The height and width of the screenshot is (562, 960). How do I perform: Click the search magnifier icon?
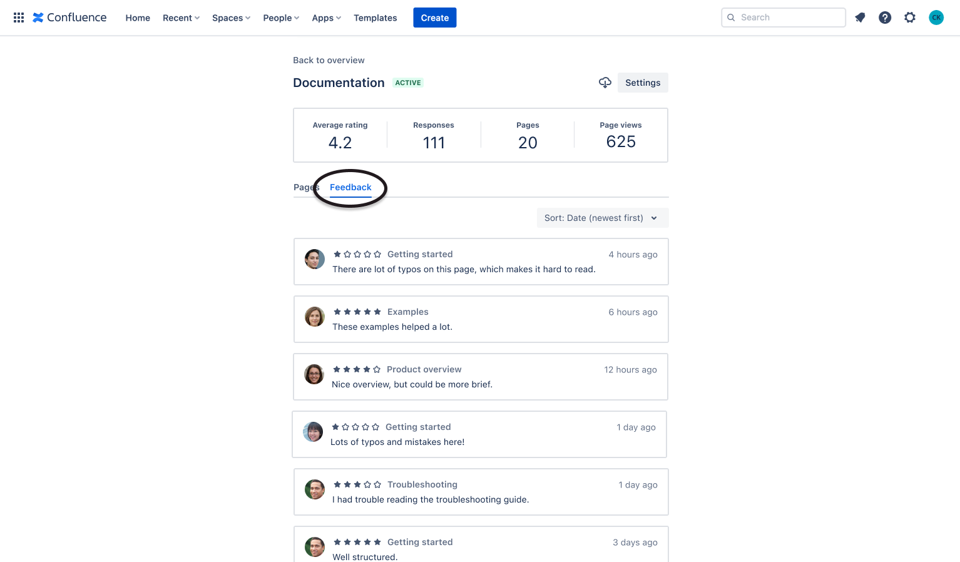731,18
